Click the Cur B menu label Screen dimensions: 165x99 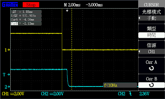point(151,79)
